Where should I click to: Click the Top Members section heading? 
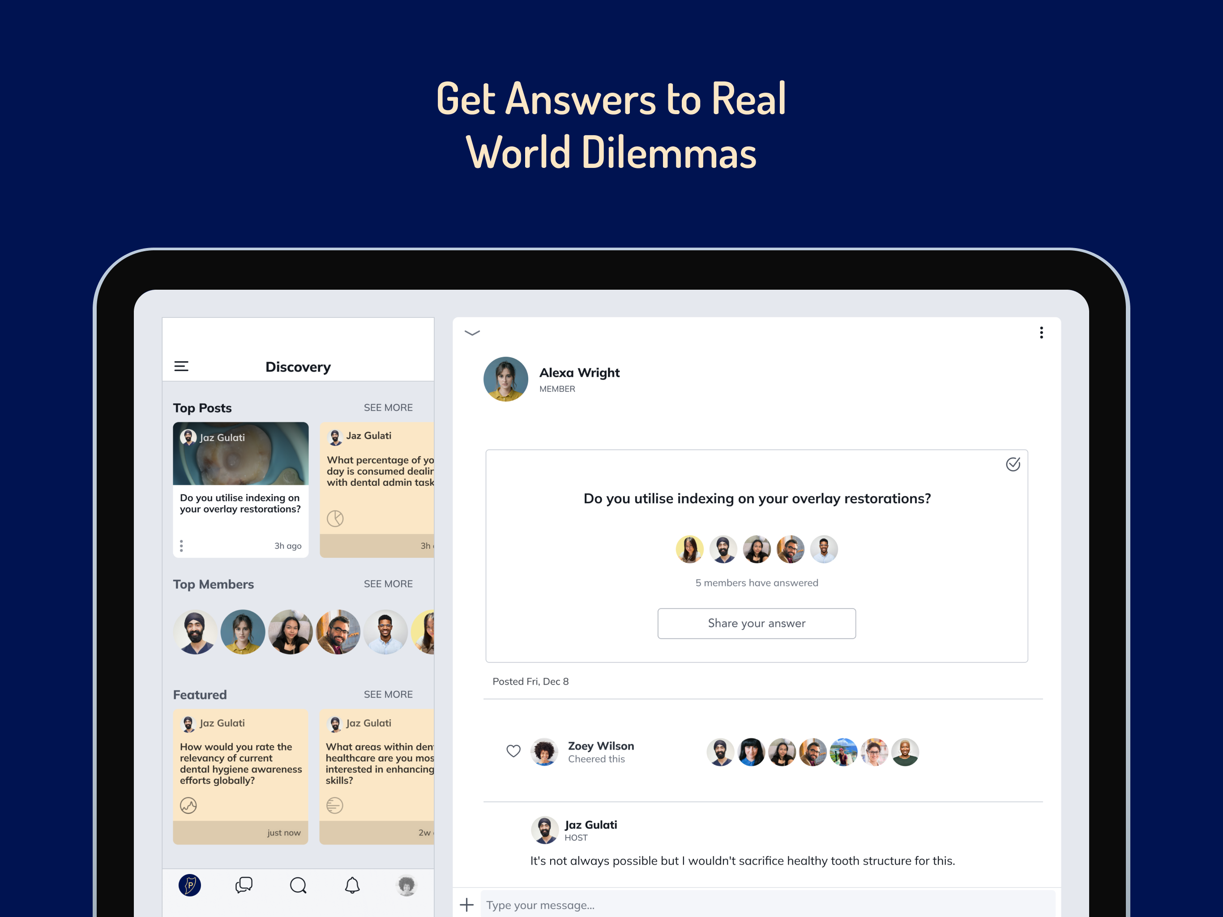click(x=213, y=585)
